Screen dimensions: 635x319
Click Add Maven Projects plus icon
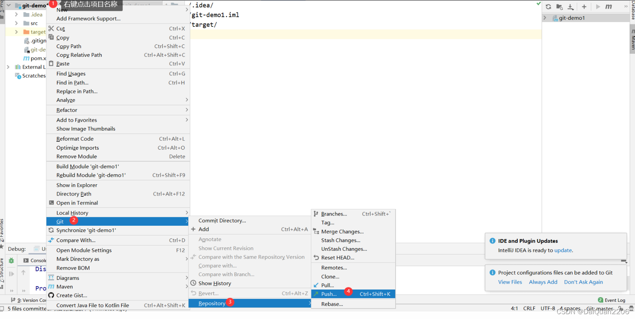tap(584, 7)
